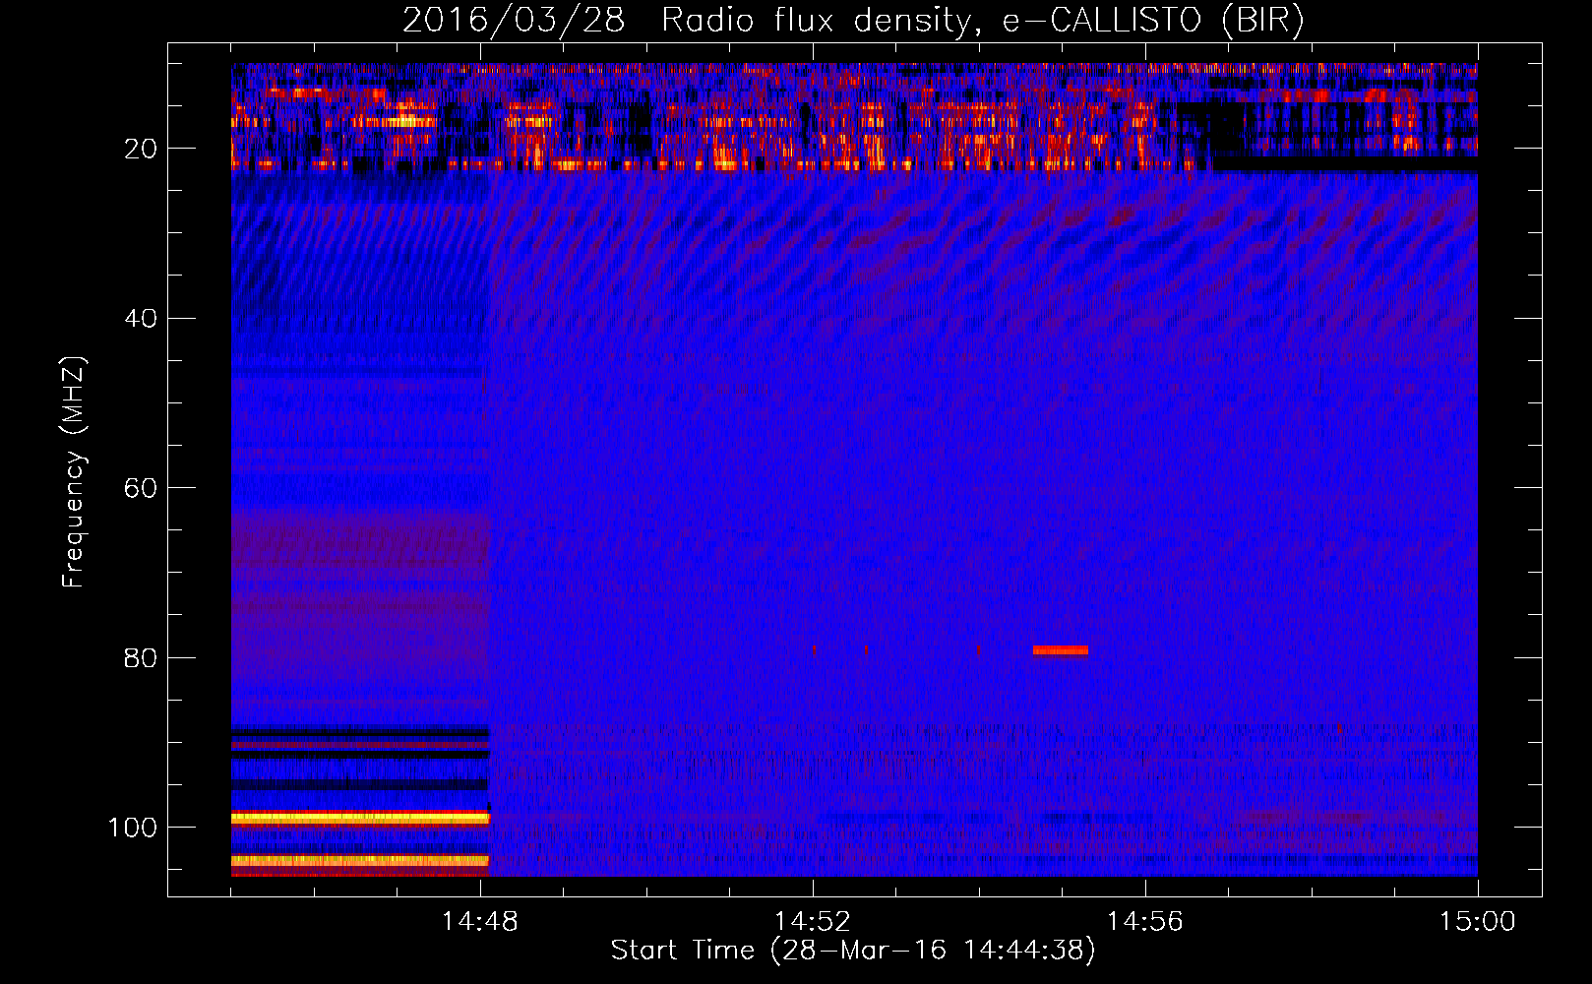Click the plot title '2016/03/28 Radio flux density, e-CALLISTO (BIR)'
Screen dimensions: 1592x984
[x=853, y=20]
